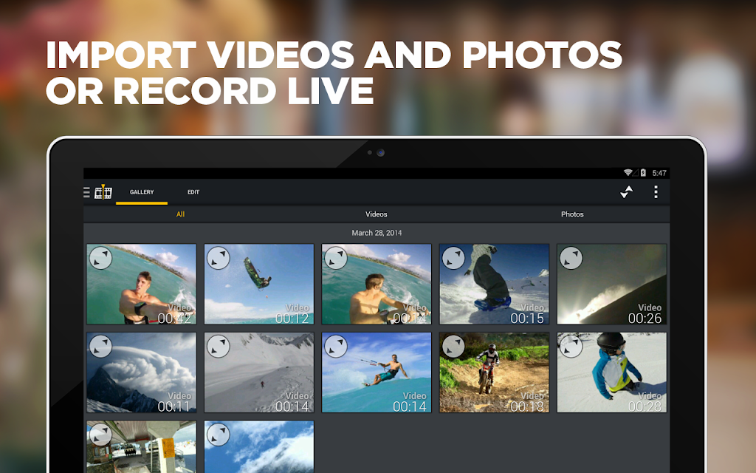Toggle selection circle on 00:12 kiteboard jump video
Screen dimensions: 756x473
point(219,258)
